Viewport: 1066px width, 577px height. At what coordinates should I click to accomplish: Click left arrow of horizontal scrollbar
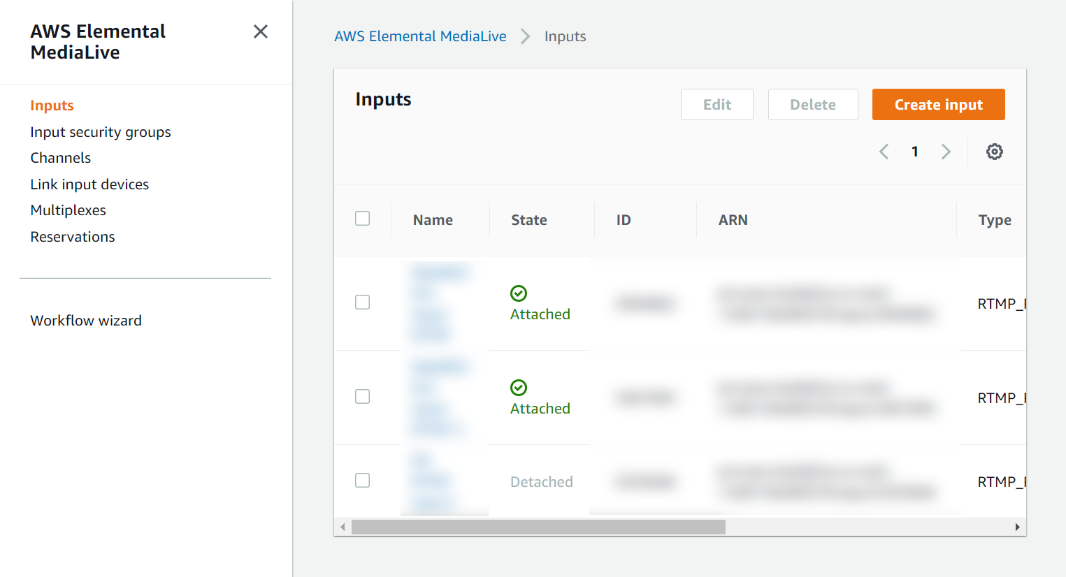pos(343,527)
